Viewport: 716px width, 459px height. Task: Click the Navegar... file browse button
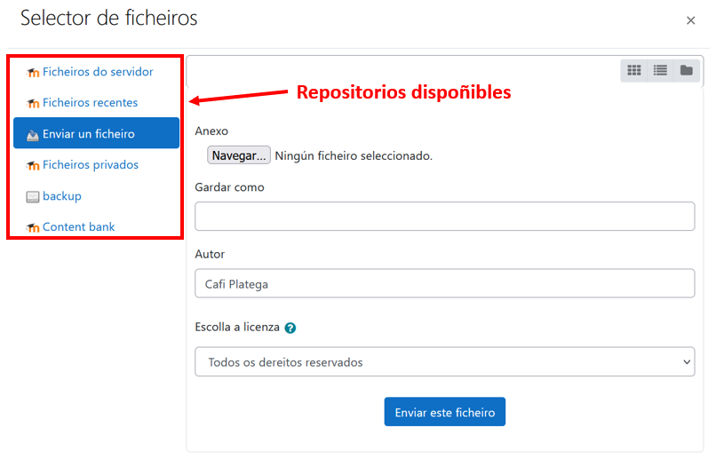[x=239, y=155]
